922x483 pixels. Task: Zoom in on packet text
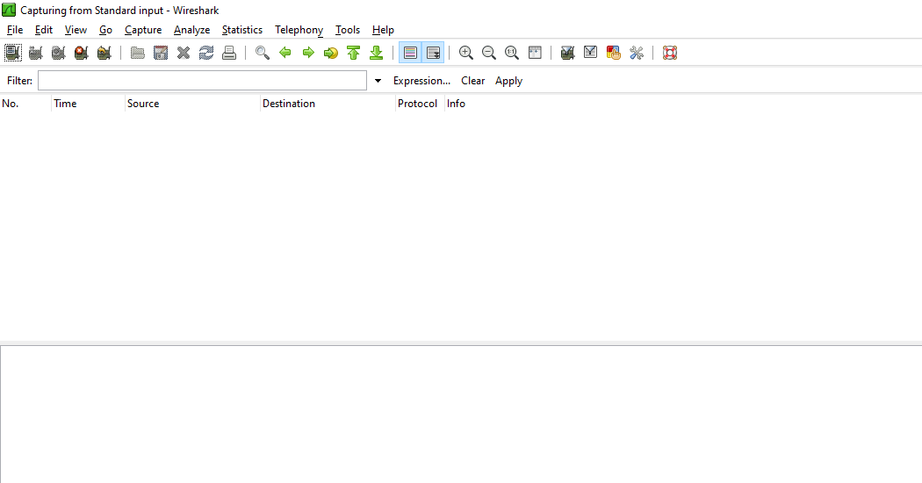466,53
